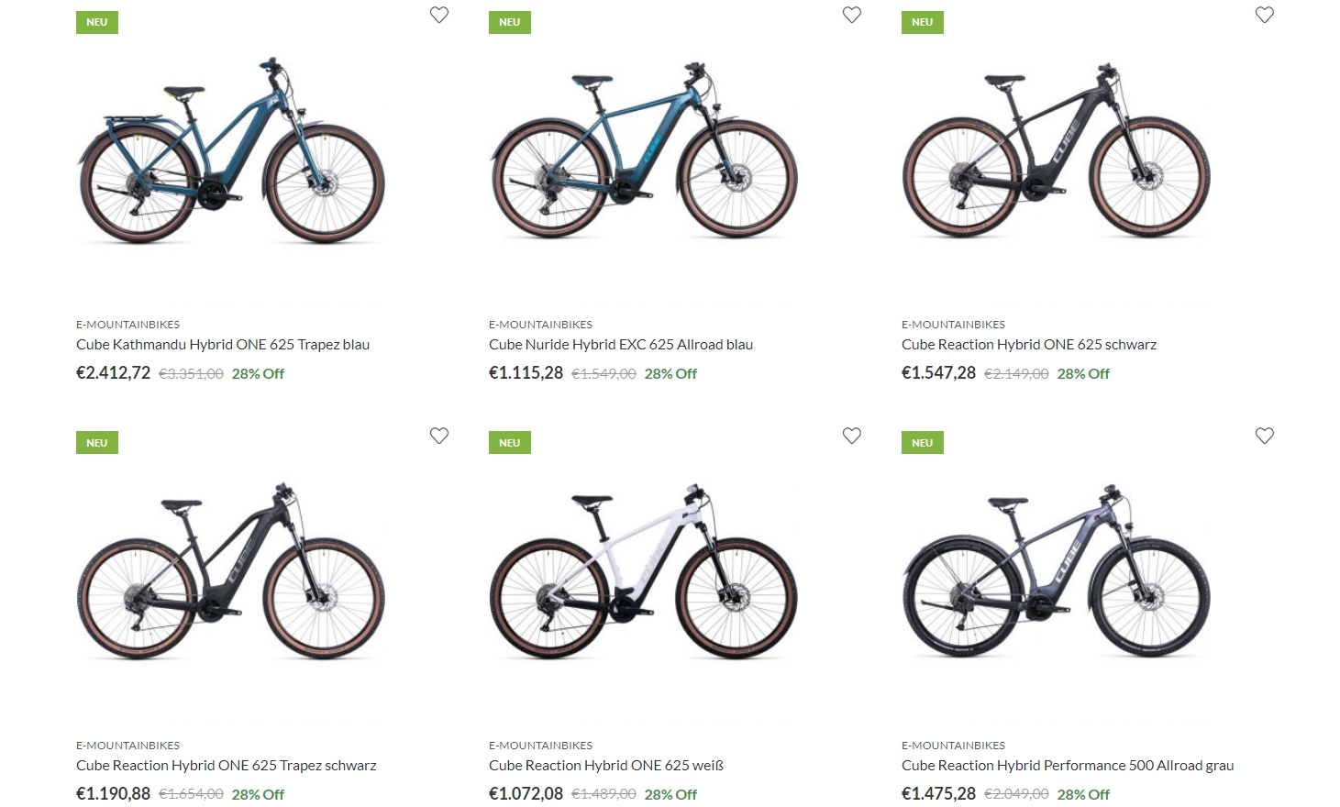Screen dimensions: 1340x807
Task: Open Cube Nuride Hybrid EXC 625 Allroad blau
Action: (x=621, y=345)
